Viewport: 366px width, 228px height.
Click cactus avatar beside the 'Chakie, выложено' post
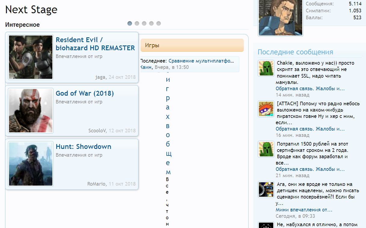coord(266,68)
